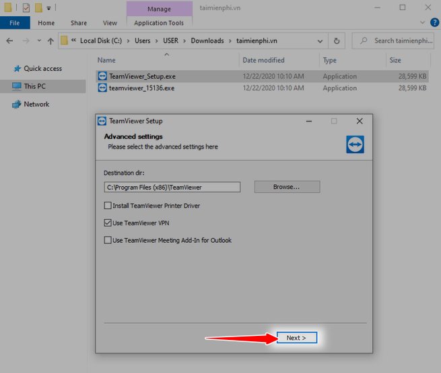Screen dimensions: 441x373
Task: Go up one folder level
Action: (50, 41)
